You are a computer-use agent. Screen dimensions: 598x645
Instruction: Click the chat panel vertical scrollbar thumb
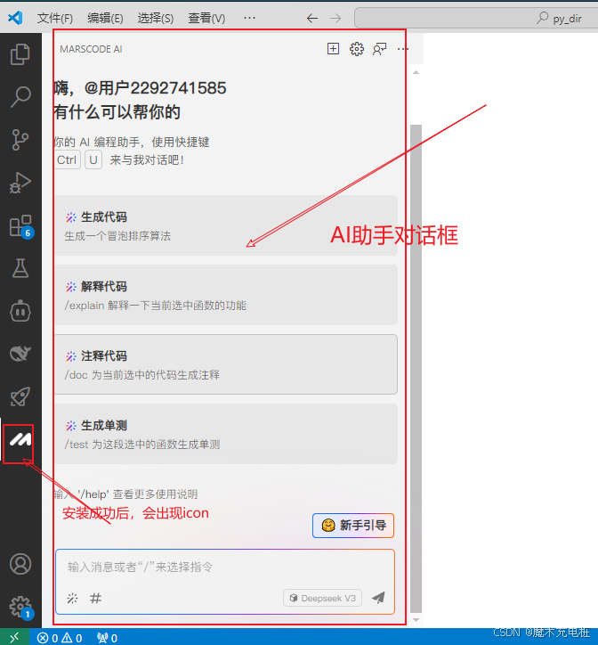(x=416, y=368)
